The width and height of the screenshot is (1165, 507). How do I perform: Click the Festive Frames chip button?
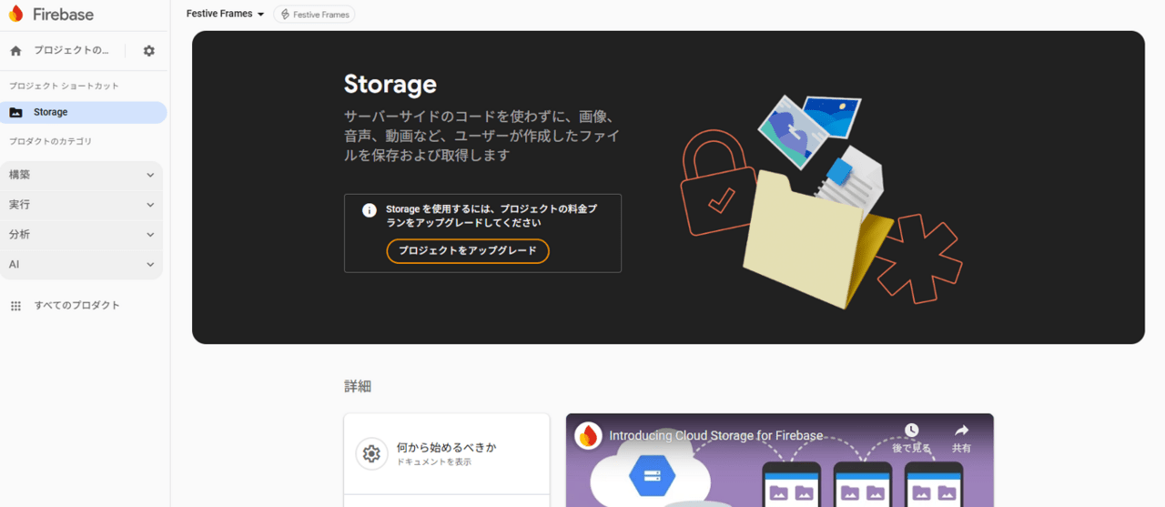314,15
